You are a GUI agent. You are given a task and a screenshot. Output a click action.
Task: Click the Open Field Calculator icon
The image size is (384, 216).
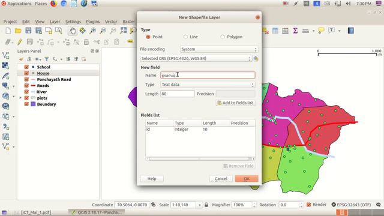pyautogui.click(x=286, y=31)
